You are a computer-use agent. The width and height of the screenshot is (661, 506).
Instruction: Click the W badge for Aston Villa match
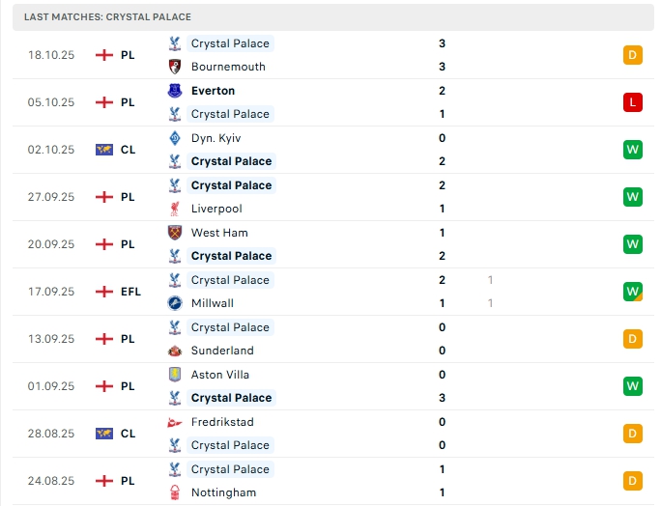(633, 386)
